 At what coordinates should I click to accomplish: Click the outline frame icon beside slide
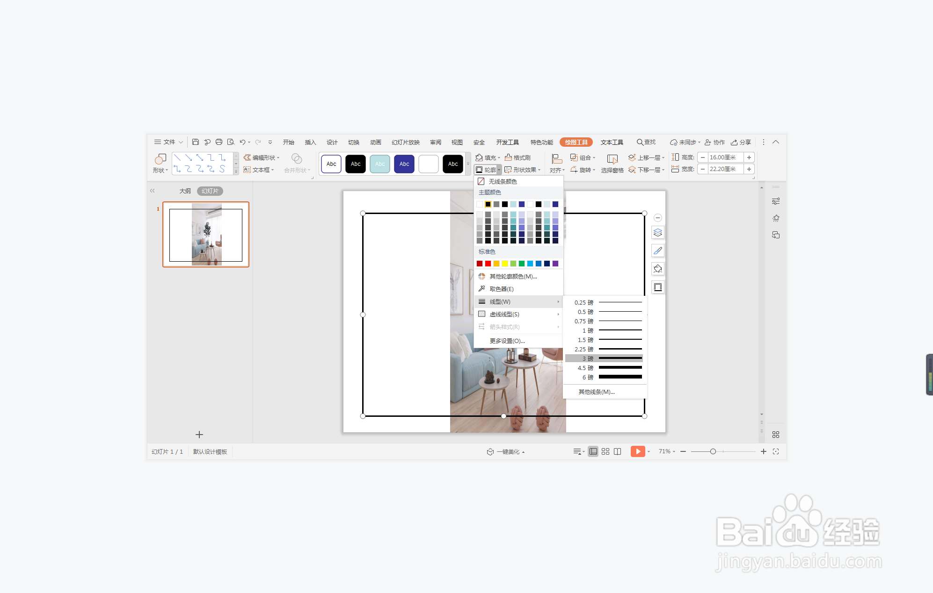[x=658, y=287]
